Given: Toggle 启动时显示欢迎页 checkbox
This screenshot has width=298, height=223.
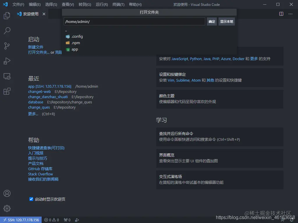Looking at the screenshot, I should pos(31,199).
